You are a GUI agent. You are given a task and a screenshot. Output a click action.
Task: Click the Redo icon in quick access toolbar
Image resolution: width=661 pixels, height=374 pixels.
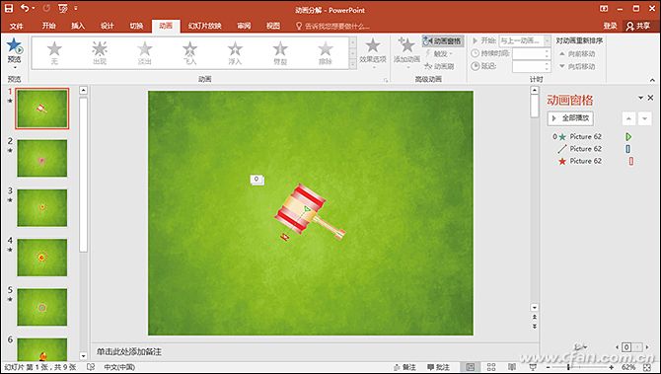(x=46, y=8)
